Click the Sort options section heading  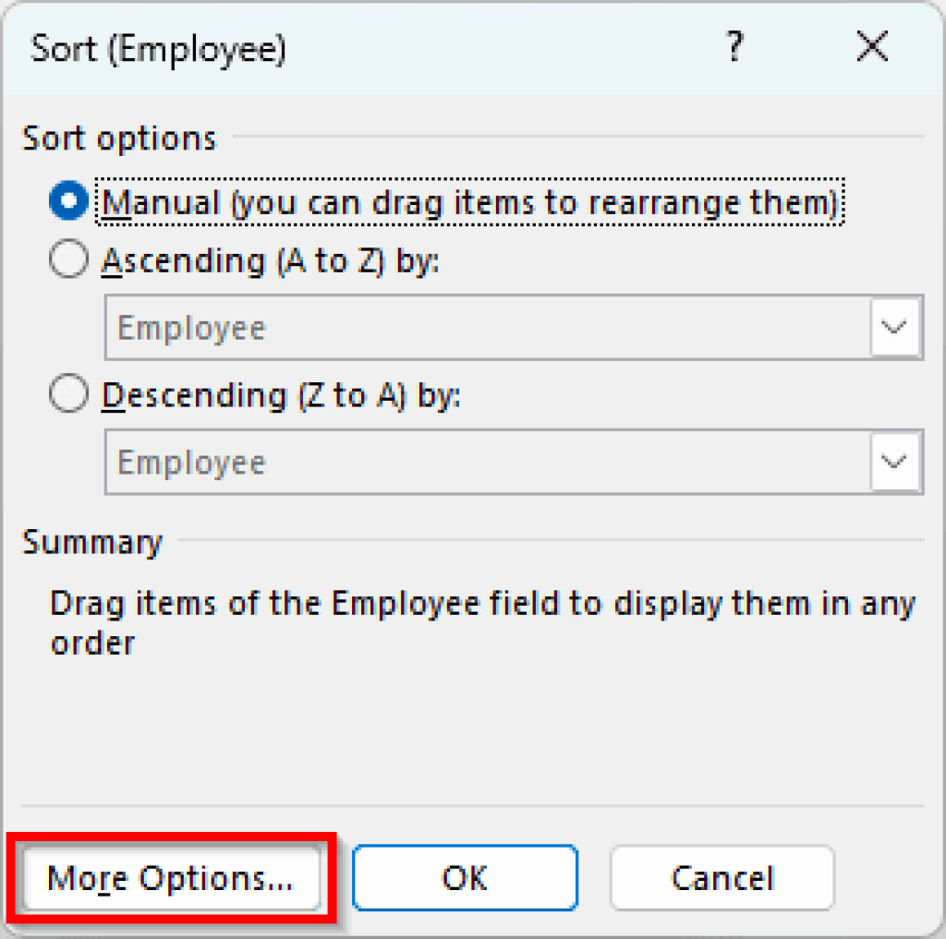118,137
